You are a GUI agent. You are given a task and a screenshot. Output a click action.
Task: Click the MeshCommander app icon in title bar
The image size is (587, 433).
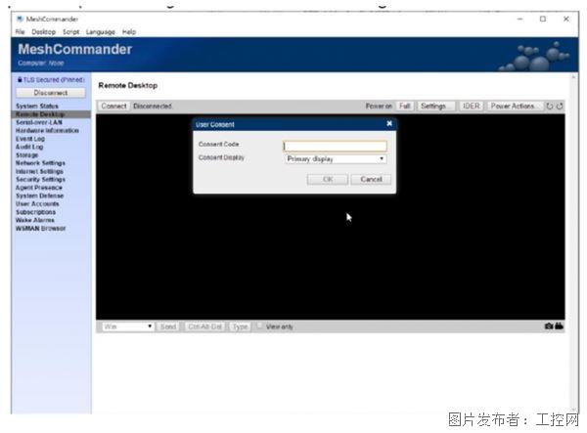[20, 19]
